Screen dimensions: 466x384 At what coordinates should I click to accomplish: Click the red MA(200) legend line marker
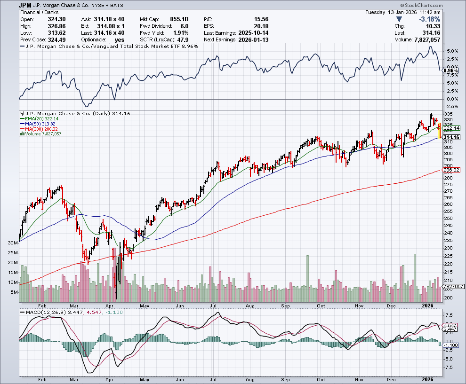(x=22, y=129)
